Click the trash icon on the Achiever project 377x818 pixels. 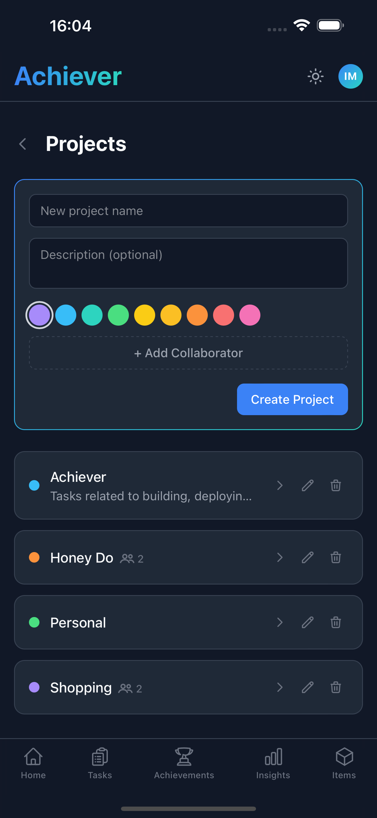click(x=336, y=486)
